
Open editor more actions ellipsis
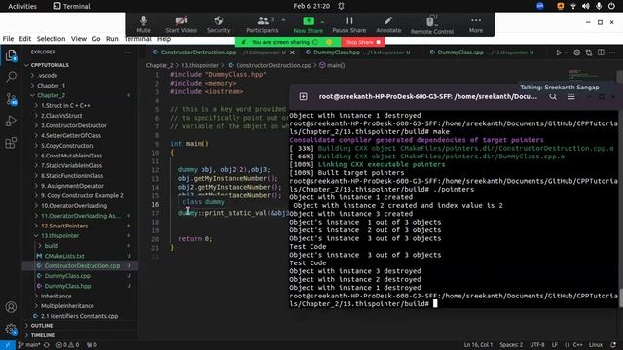[x=612, y=52]
